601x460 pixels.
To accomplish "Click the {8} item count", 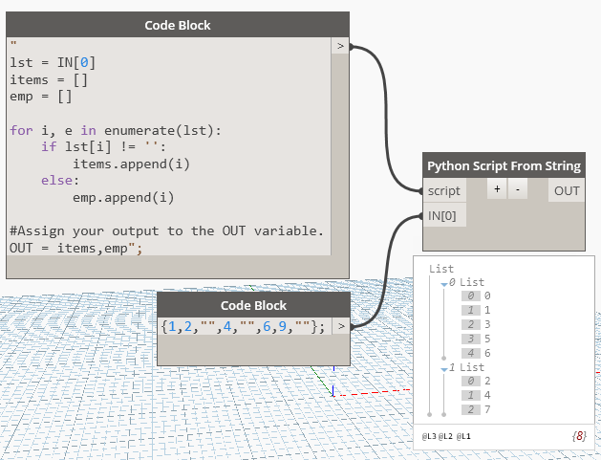I will 579,436.
